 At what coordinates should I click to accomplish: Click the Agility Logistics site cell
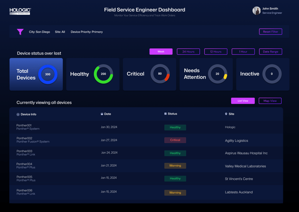tap(236, 141)
